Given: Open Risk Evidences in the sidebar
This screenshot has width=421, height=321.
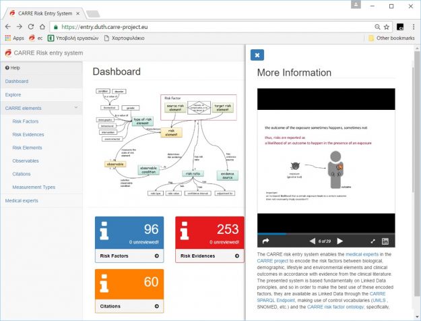Looking at the screenshot, I should point(28,134).
